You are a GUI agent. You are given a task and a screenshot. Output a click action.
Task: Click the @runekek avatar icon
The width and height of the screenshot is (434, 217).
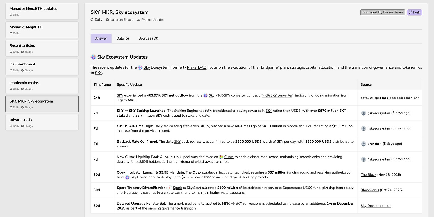click(x=363, y=144)
